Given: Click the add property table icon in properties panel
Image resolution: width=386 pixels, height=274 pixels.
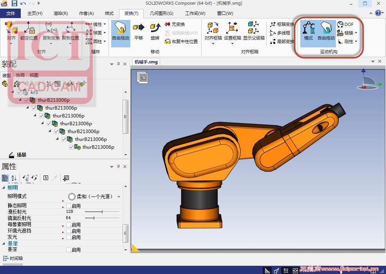Looking at the screenshot, I should (x=66, y=178).
